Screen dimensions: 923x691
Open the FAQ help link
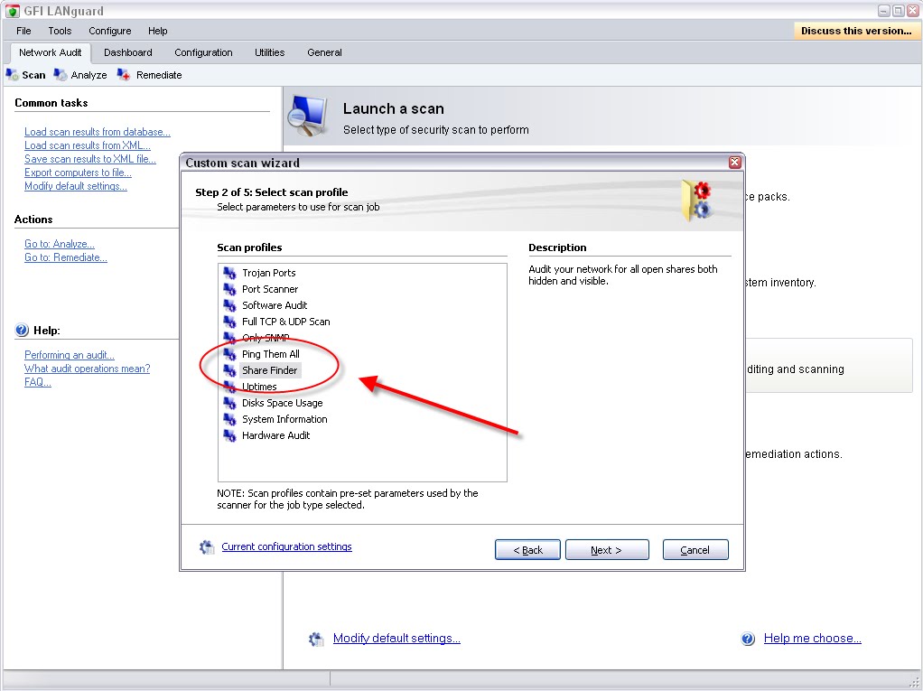tap(37, 382)
